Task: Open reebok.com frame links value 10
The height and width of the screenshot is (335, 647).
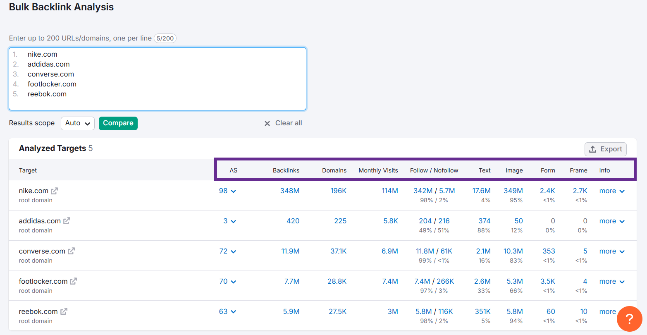Action: pos(584,311)
